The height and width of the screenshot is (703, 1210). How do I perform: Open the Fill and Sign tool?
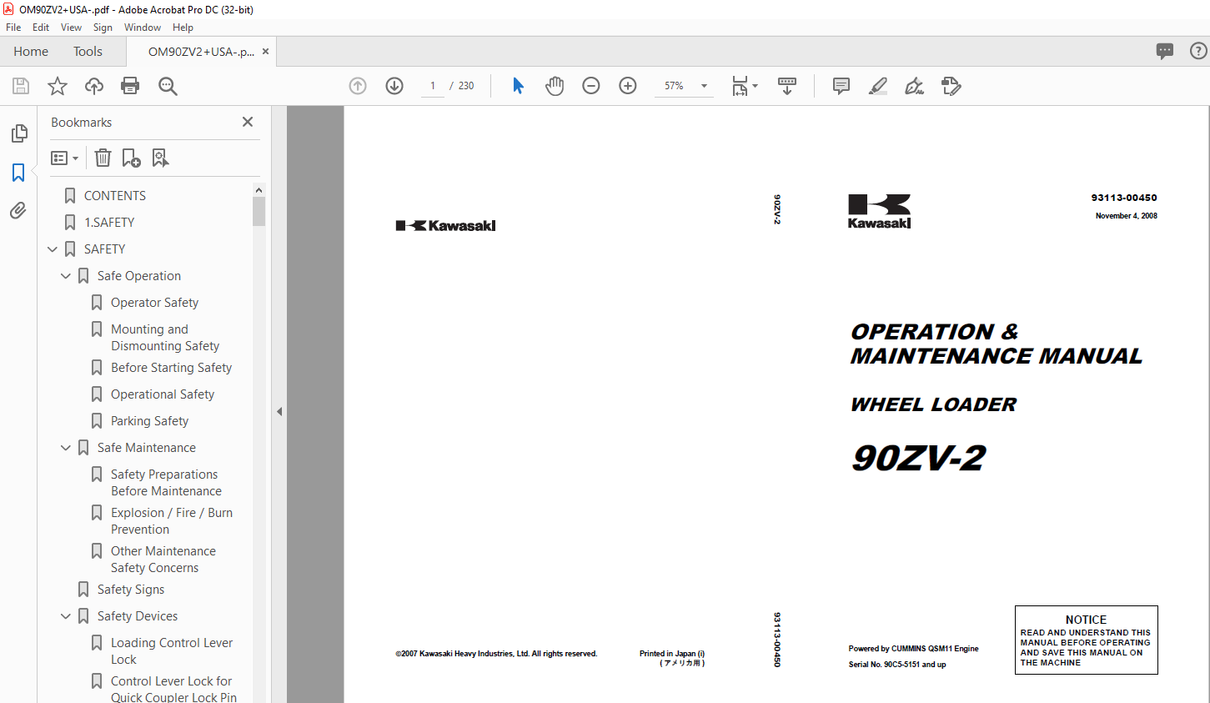915,86
